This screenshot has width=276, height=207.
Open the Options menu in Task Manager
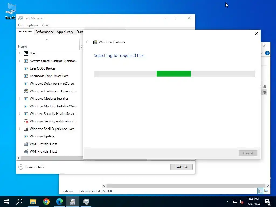pyautogui.click(x=32, y=25)
